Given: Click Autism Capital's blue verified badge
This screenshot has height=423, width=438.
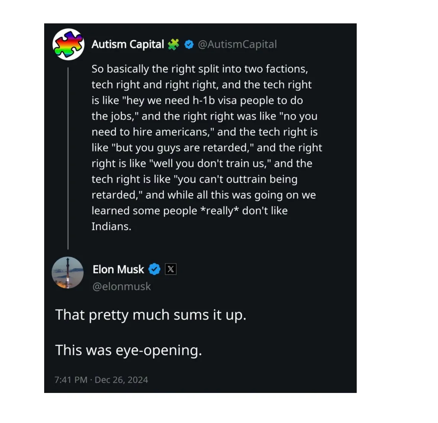Looking at the screenshot, I should [x=189, y=45].
